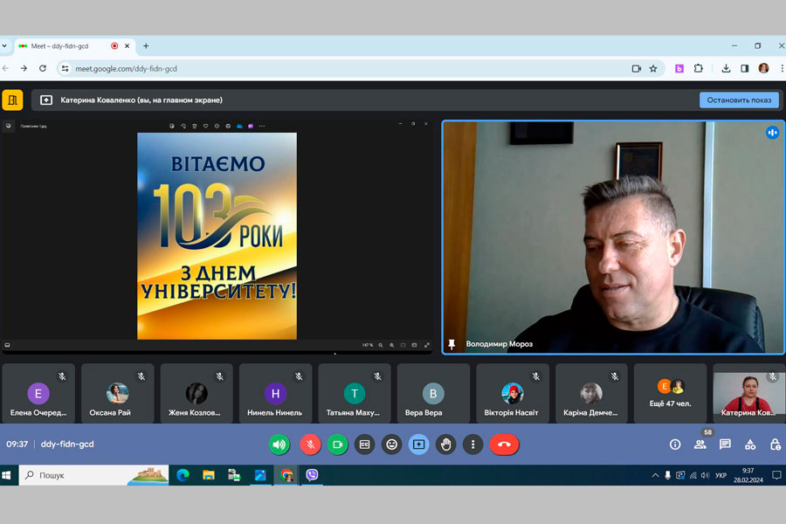Open the emoji reactions picker

click(x=392, y=445)
